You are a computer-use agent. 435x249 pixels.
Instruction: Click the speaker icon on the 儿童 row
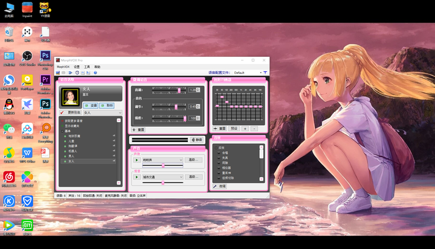click(114, 141)
